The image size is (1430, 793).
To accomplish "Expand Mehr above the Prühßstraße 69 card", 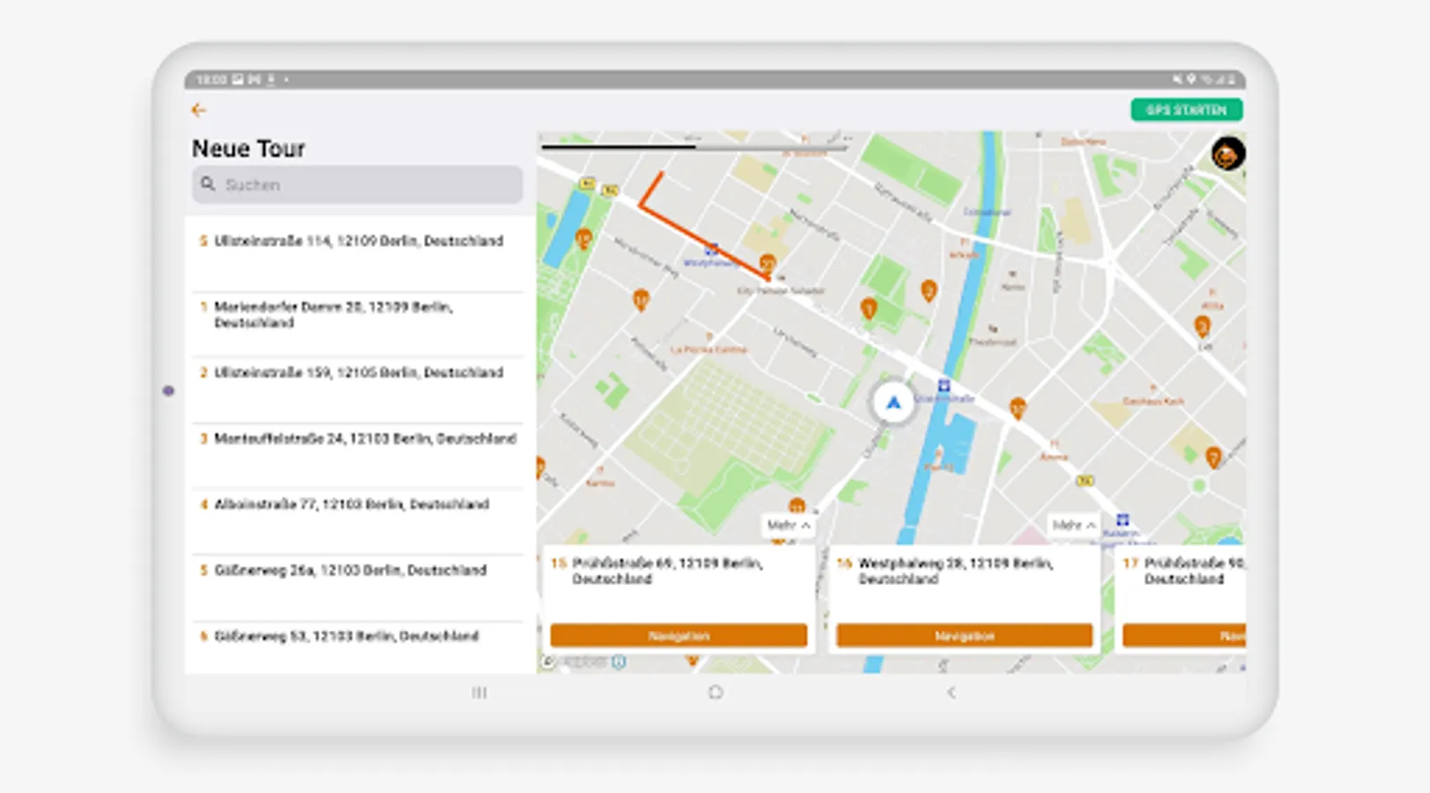I will click(x=788, y=525).
